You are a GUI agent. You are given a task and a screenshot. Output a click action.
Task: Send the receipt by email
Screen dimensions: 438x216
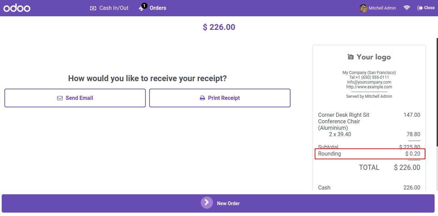(75, 98)
